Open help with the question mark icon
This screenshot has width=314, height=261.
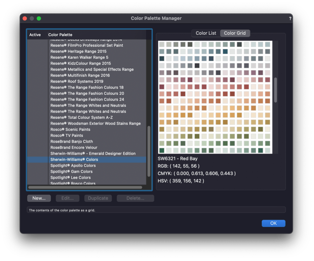pyautogui.click(x=290, y=18)
